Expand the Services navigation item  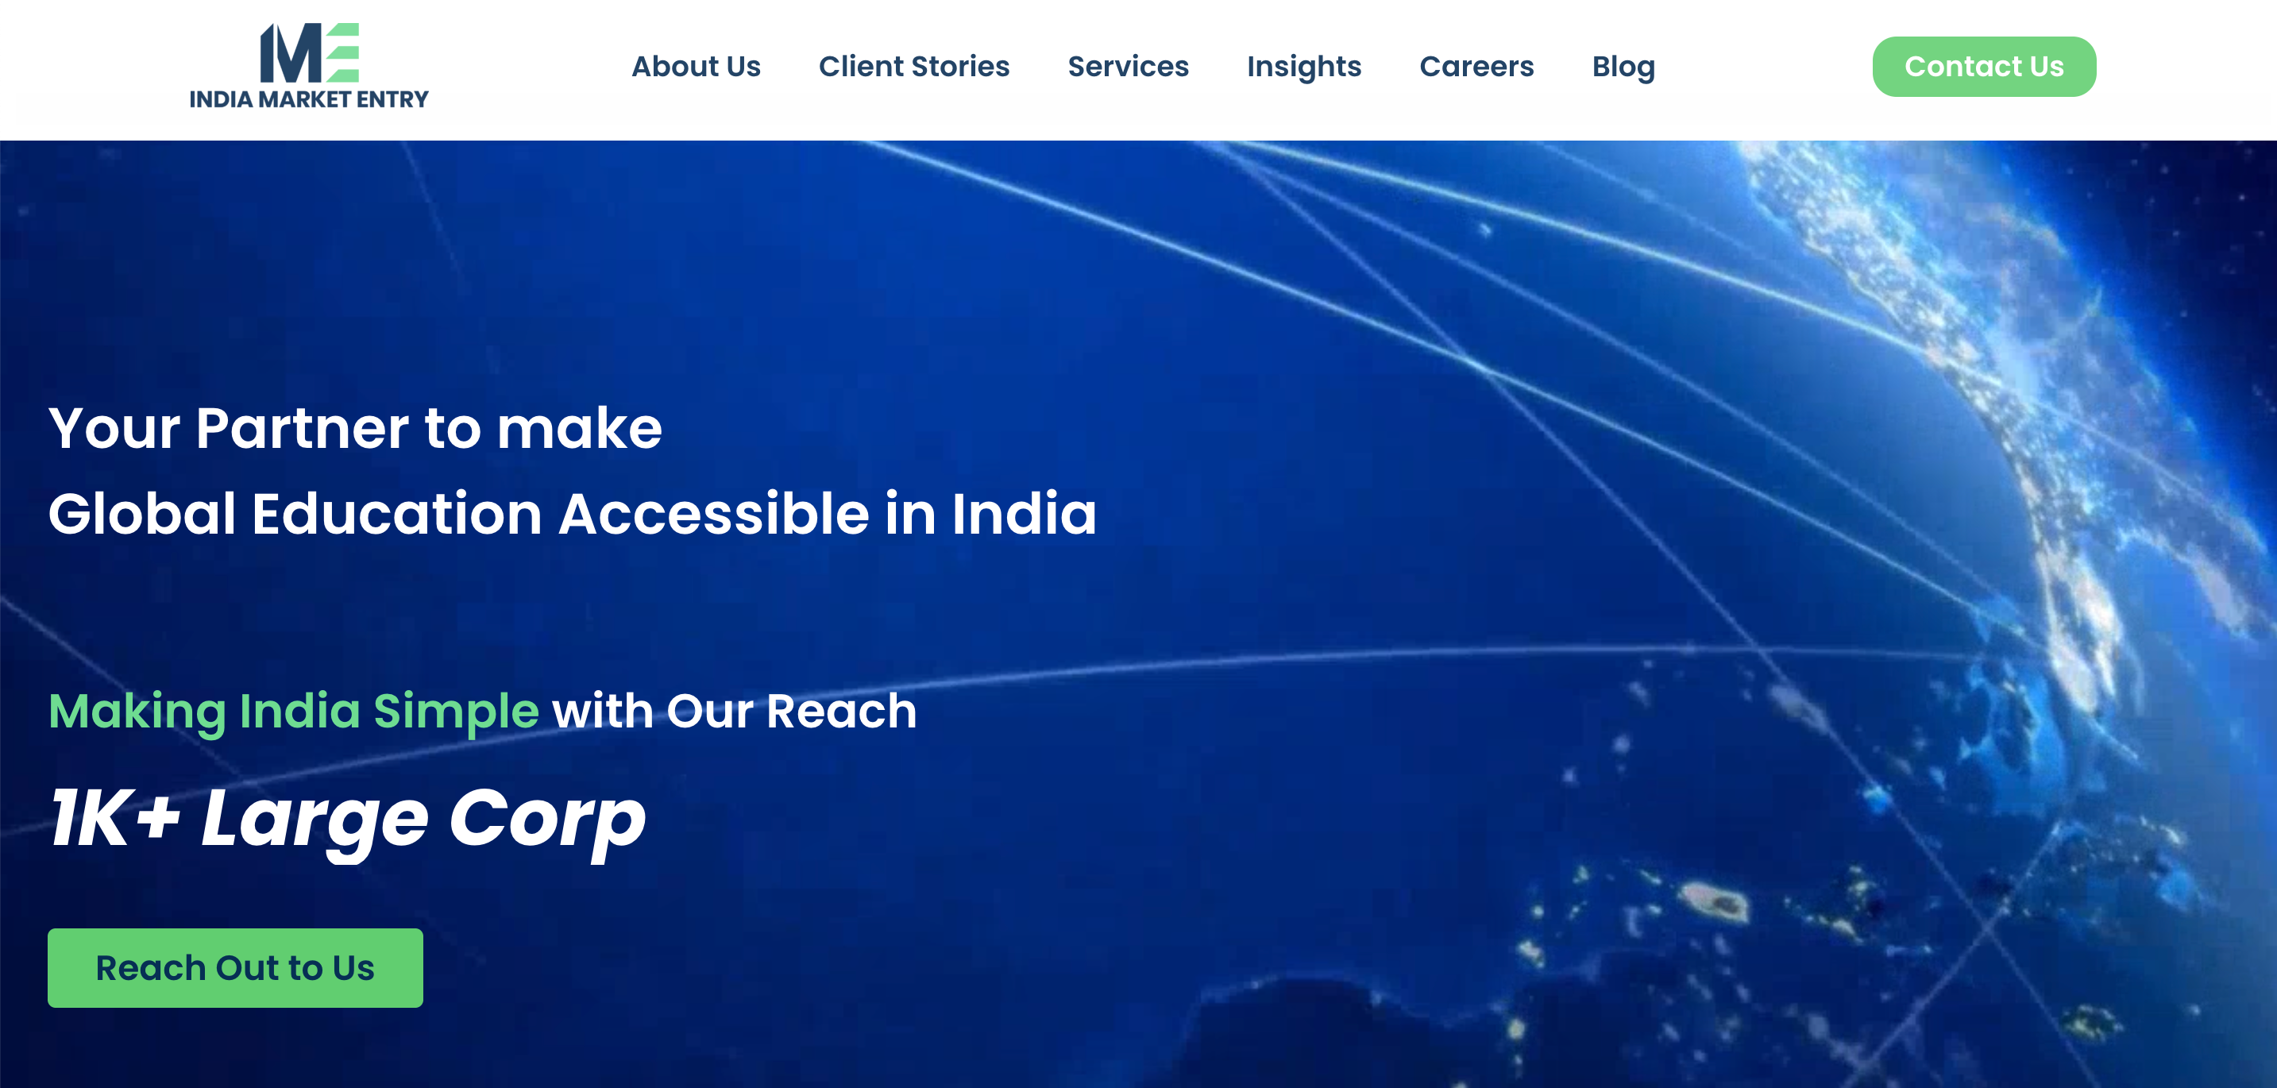click(x=1128, y=66)
